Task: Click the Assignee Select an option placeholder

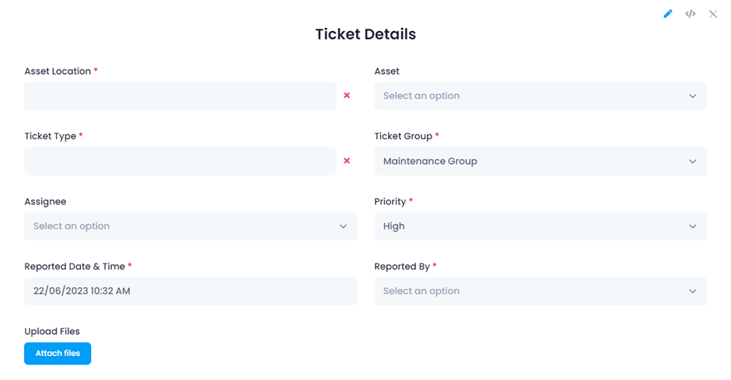Action: click(x=72, y=226)
